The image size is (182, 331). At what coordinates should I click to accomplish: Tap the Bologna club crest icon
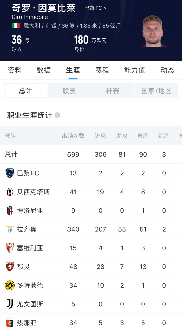(x=10, y=211)
